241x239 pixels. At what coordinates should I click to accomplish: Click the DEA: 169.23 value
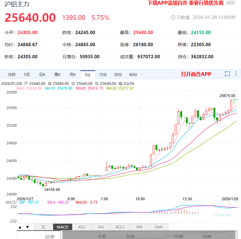click(58, 202)
